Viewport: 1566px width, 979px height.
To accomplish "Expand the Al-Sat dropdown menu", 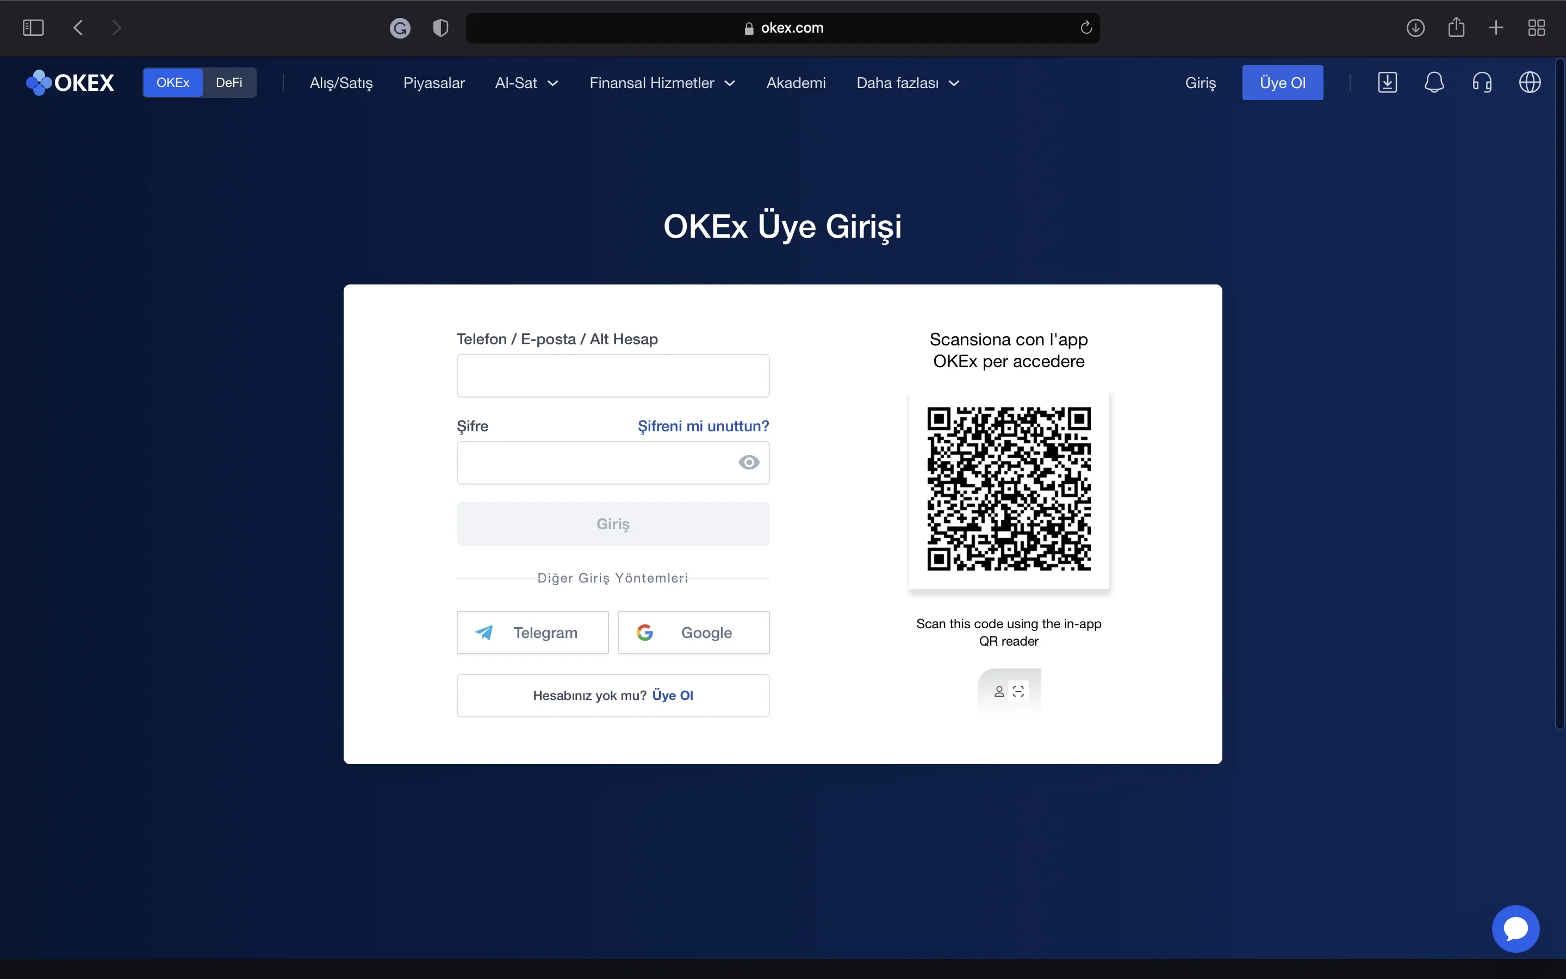I will [526, 83].
